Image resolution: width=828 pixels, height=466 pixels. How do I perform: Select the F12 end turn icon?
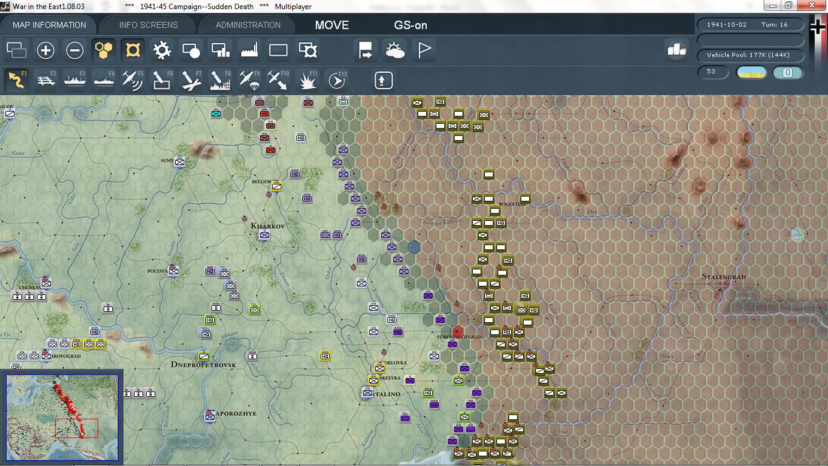coord(336,80)
